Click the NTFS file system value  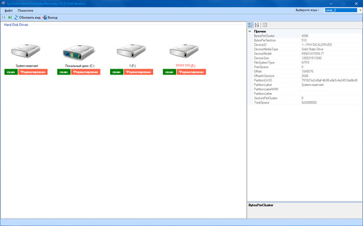click(305, 62)
